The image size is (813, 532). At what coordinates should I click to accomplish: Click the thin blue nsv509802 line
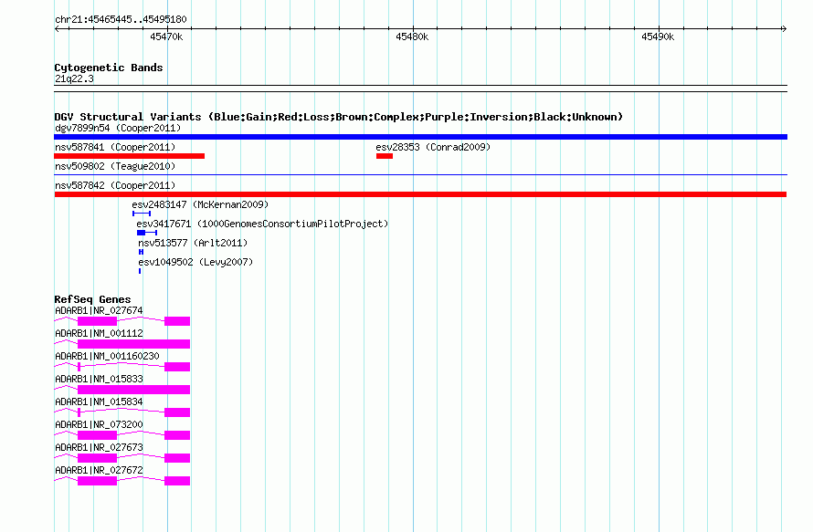420,175
